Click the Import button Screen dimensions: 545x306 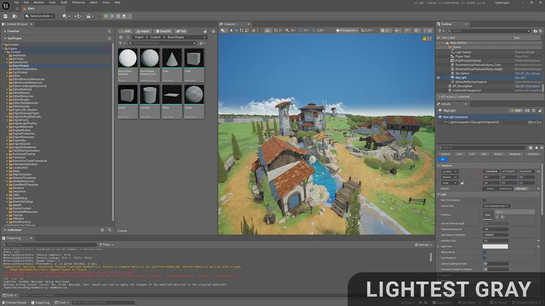point(143,31)
